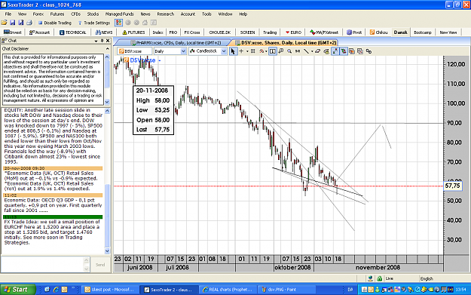This screenshot has width=471, height=295.
Task: Switch to the SCREEN view tab
Action: [247, 32]
